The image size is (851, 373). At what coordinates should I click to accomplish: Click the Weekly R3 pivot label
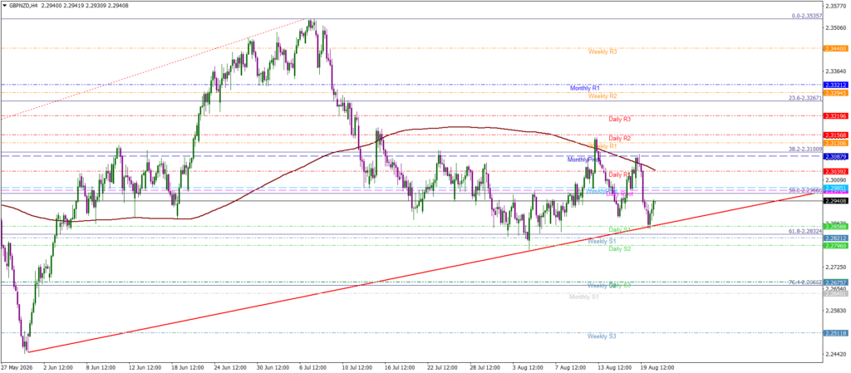602,52
